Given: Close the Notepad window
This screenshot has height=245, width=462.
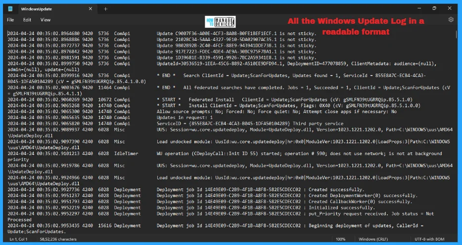Looking at the screenshot, I should (x=450, y=8).
